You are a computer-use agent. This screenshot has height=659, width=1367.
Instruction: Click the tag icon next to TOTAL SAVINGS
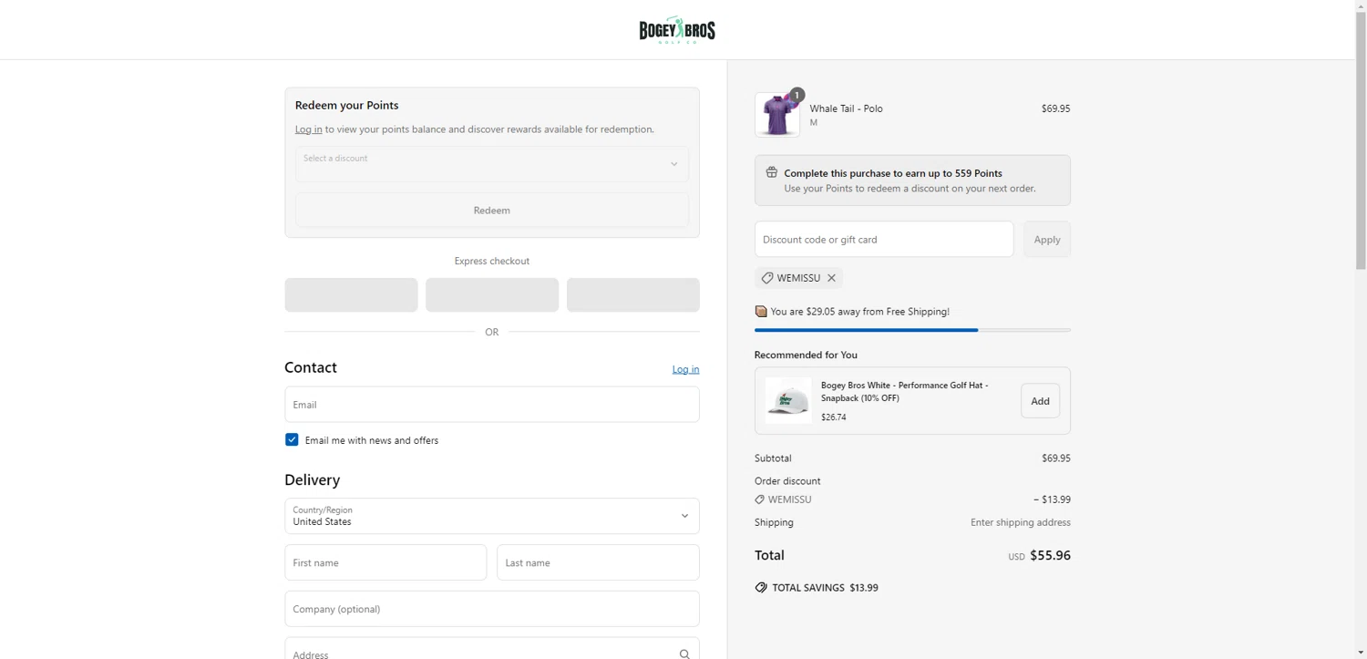pos(761,588)
